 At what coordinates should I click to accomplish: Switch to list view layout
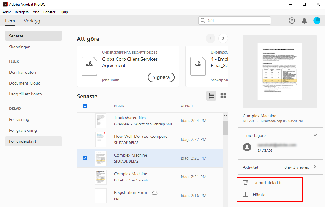pos(211,96)
